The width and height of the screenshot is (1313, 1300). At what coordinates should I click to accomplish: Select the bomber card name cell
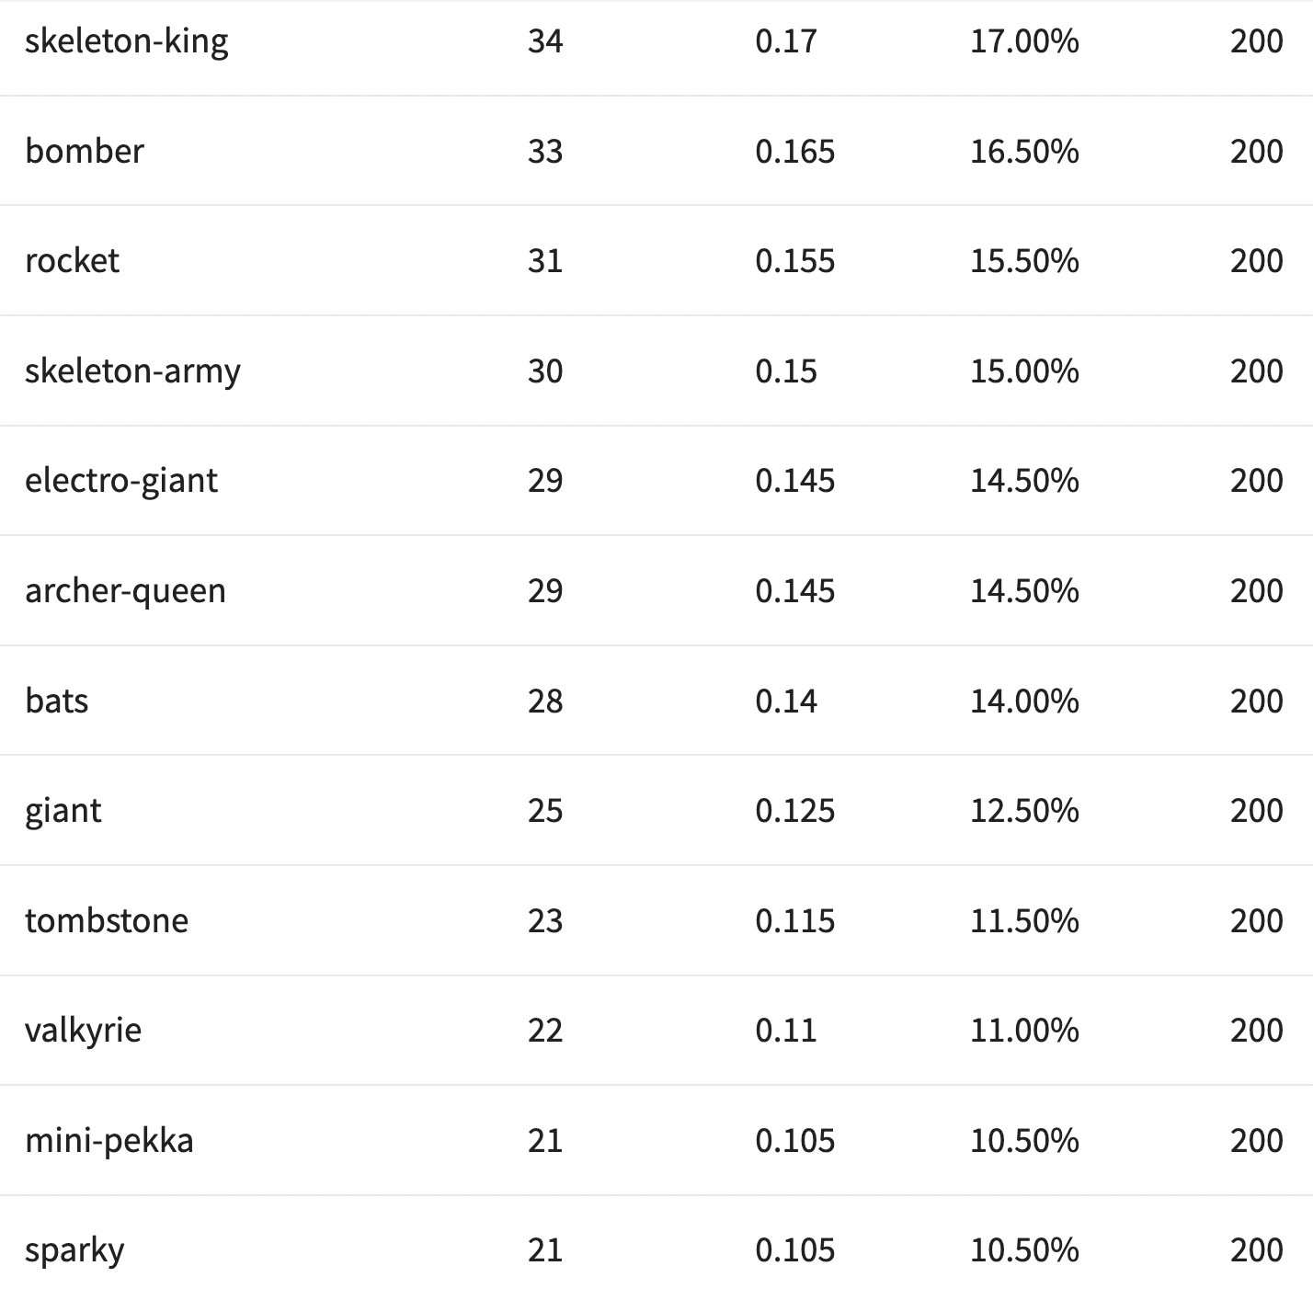click(x=85, y=151)
